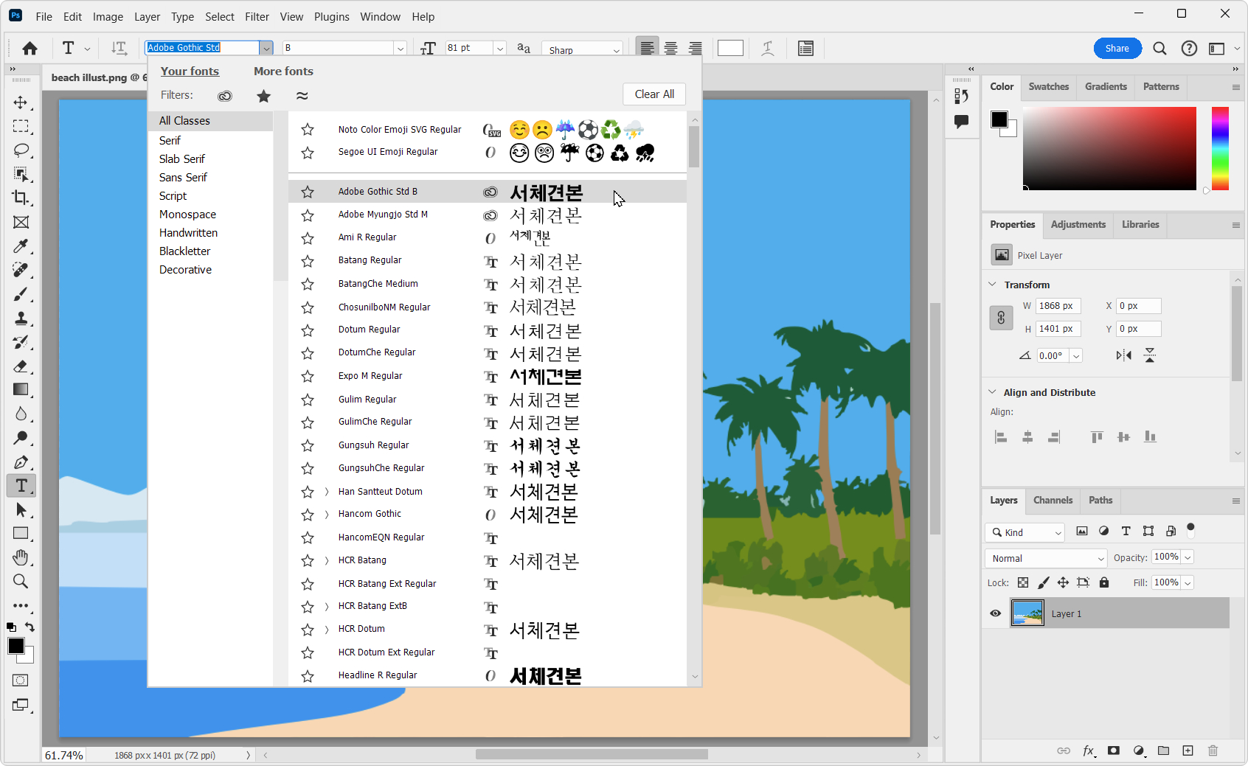
Task: Center align text
Action: tap(671, 48)
